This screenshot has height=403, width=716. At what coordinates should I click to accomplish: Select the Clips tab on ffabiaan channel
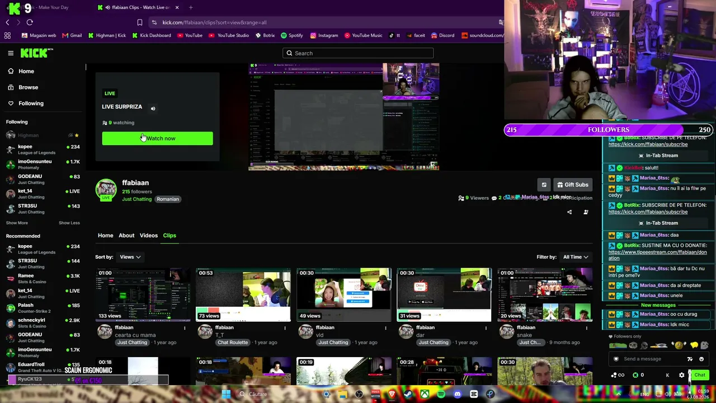pyautogui.click(x=169, y=236)
